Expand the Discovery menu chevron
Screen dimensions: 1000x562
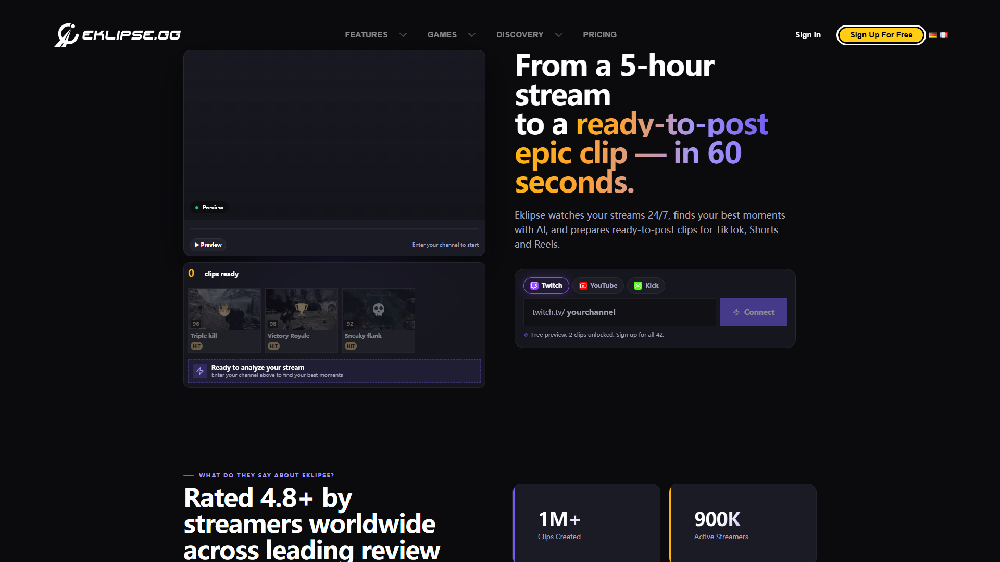[559, 35]
